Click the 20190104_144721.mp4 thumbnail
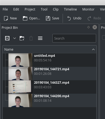 [20, 73]
